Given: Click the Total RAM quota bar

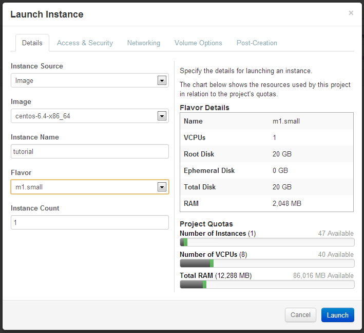Looking at the screenshot, I should tap(267, 285).
